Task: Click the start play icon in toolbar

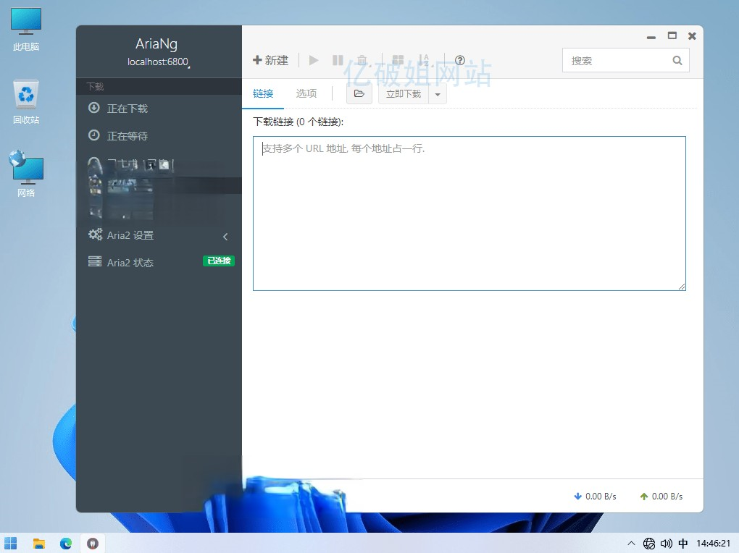Action: point(314,60)
